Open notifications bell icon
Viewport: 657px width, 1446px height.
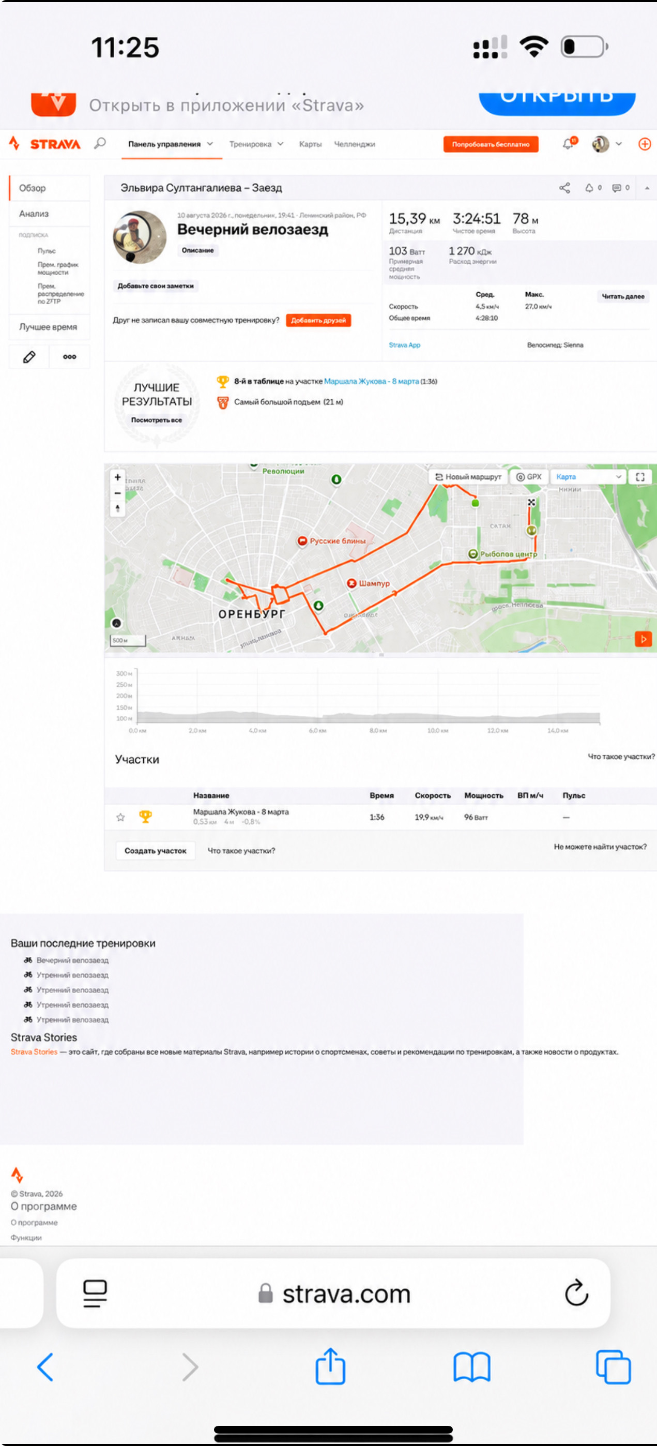tap(568, 144)
